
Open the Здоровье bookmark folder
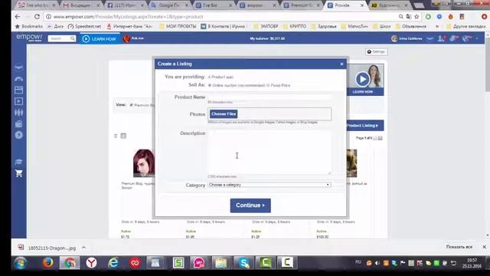(x=324, y=27)
